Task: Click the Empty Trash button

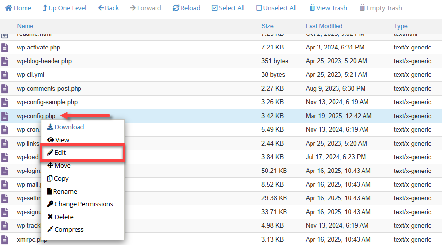Action: pyautogui.click(x=381, y=8)
